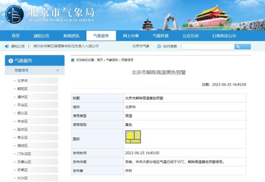
Task: Click the site search input field
Action: pyautogui.click(x=207, y=46)
